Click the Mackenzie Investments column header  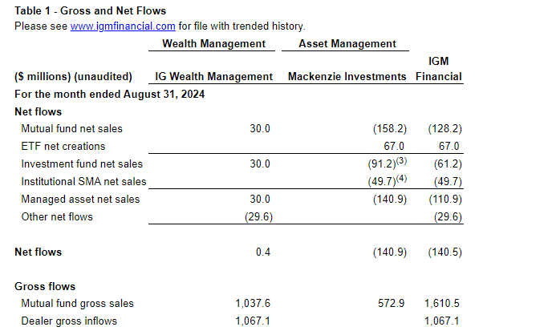(x=347, y=77)
